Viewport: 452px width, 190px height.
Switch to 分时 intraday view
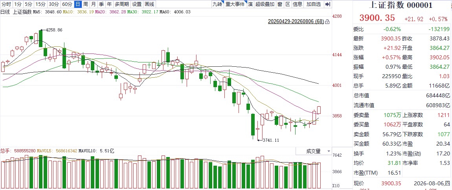6,4
